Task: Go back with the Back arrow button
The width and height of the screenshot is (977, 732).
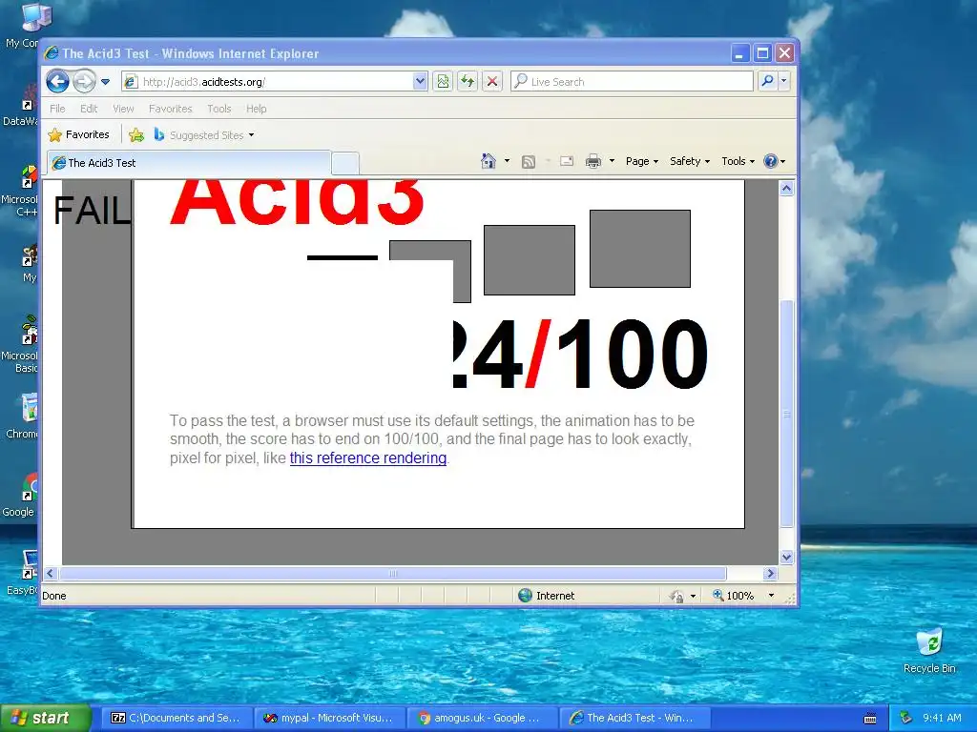Action: [x=57, y=81]
